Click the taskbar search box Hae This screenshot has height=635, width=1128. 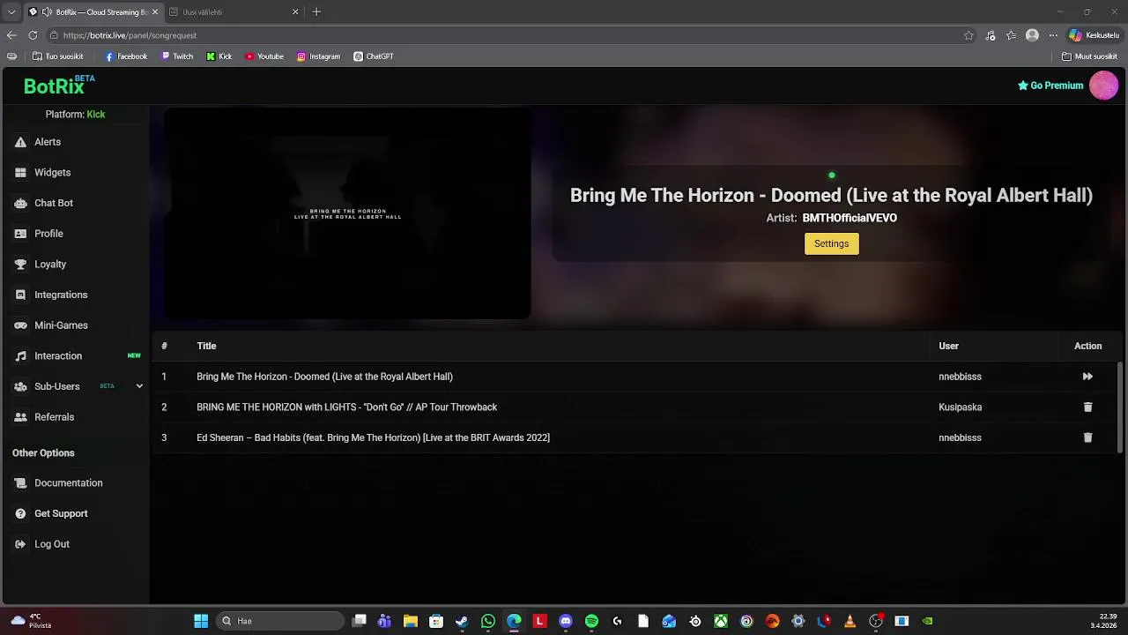coord(278,621)
